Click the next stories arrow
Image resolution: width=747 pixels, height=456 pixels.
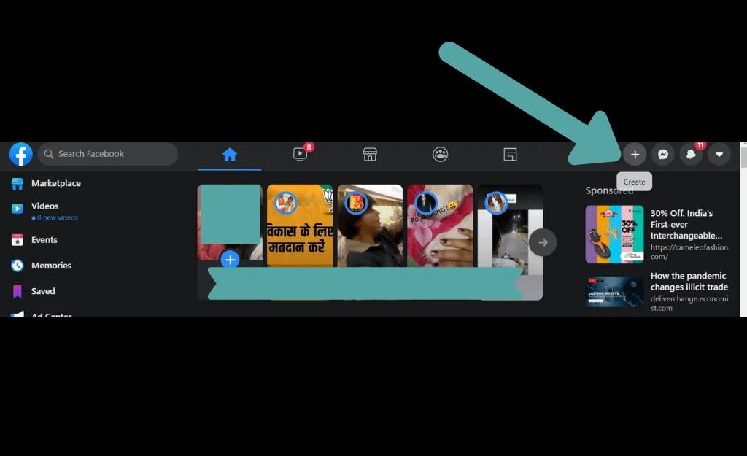pyautogui.click(x=543, y=242)
